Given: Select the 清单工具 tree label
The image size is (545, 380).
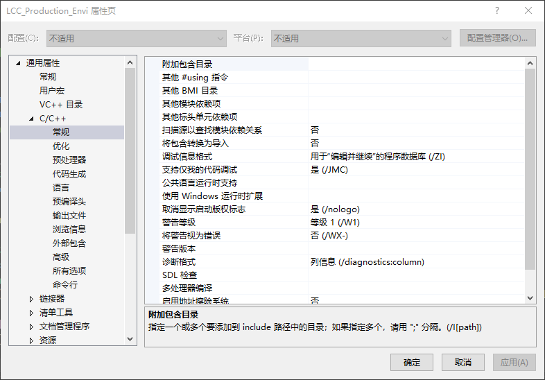Looking at the screenshot, I should click(x=56, y=313).
